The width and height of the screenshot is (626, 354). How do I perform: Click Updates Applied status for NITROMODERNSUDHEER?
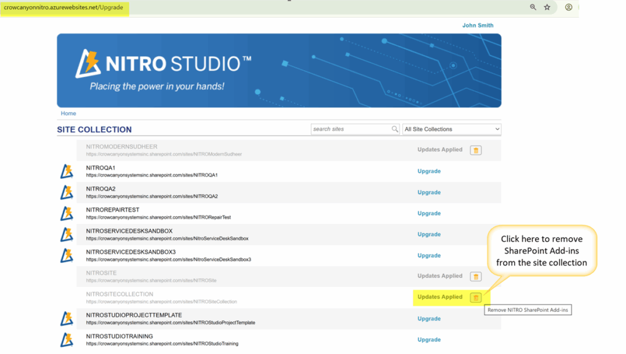(440, 150)
